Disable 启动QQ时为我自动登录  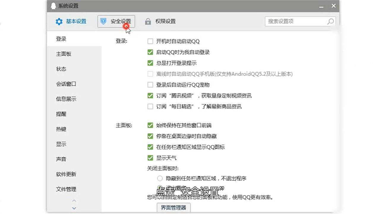(x=150, y=52)
